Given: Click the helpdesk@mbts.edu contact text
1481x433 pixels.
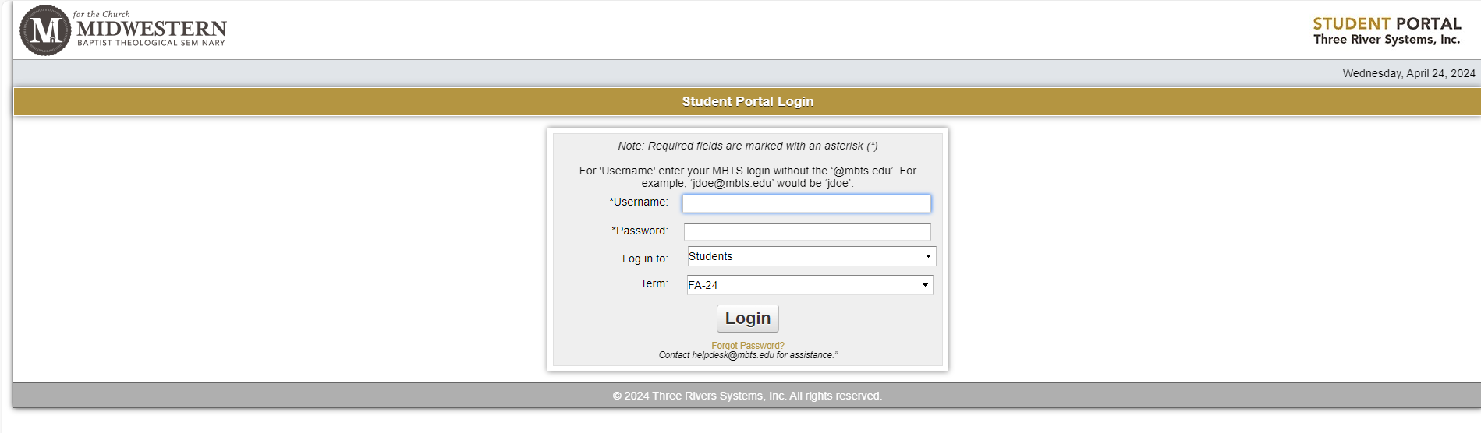Looking at the screenshot, I should pyautogui.click(x=733, y=355).
